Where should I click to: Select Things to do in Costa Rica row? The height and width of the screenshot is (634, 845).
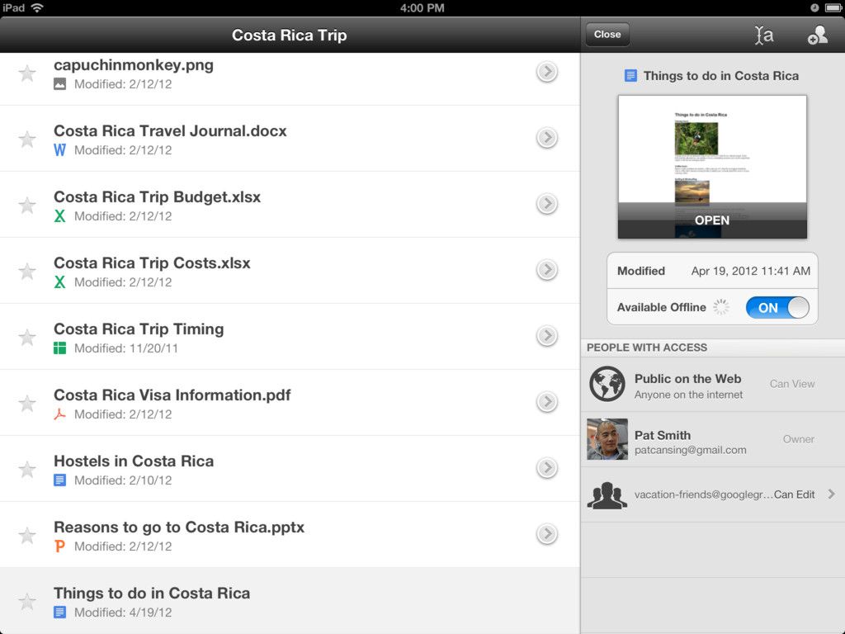290,601
